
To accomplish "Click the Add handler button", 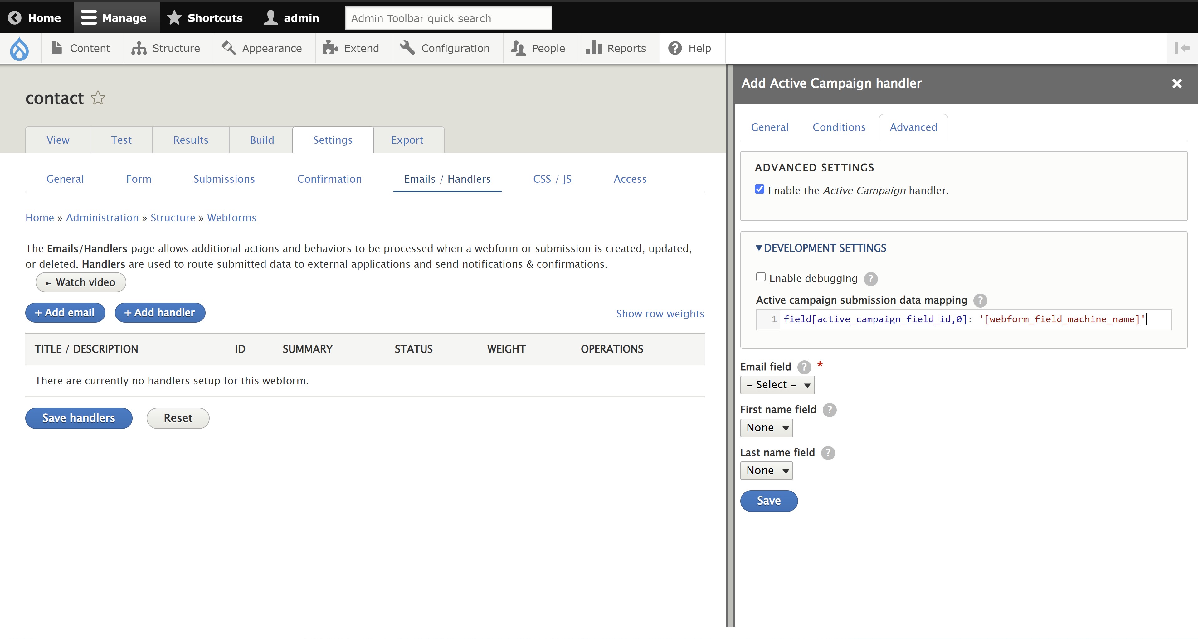I will click(159, 312).
